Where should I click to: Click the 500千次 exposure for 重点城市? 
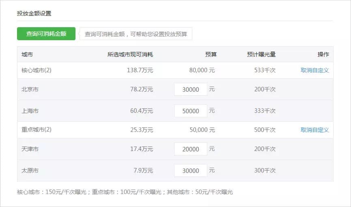(265, 130)
